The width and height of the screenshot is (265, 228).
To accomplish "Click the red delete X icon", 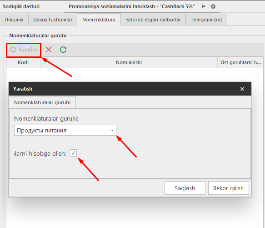I will pos(49,50).
